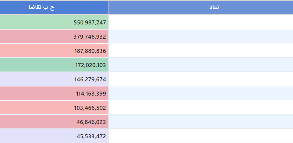Click the pink cell with 103,466,502
293x143 pixels.
tap(54, 108)
